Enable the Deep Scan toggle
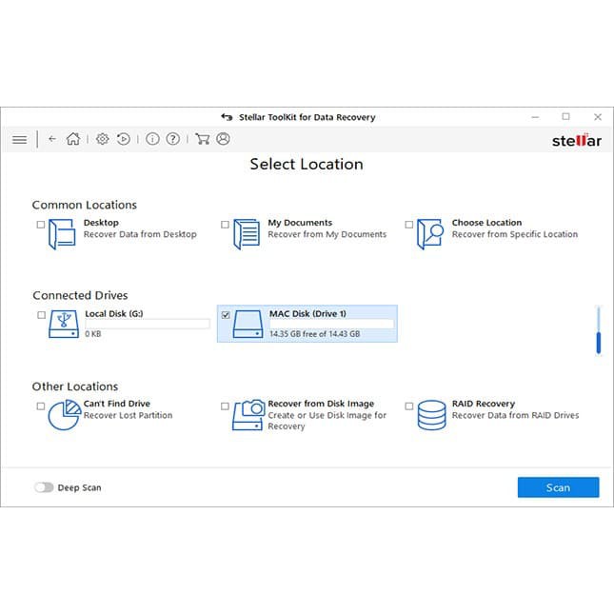614x614 pixels. 44,487
